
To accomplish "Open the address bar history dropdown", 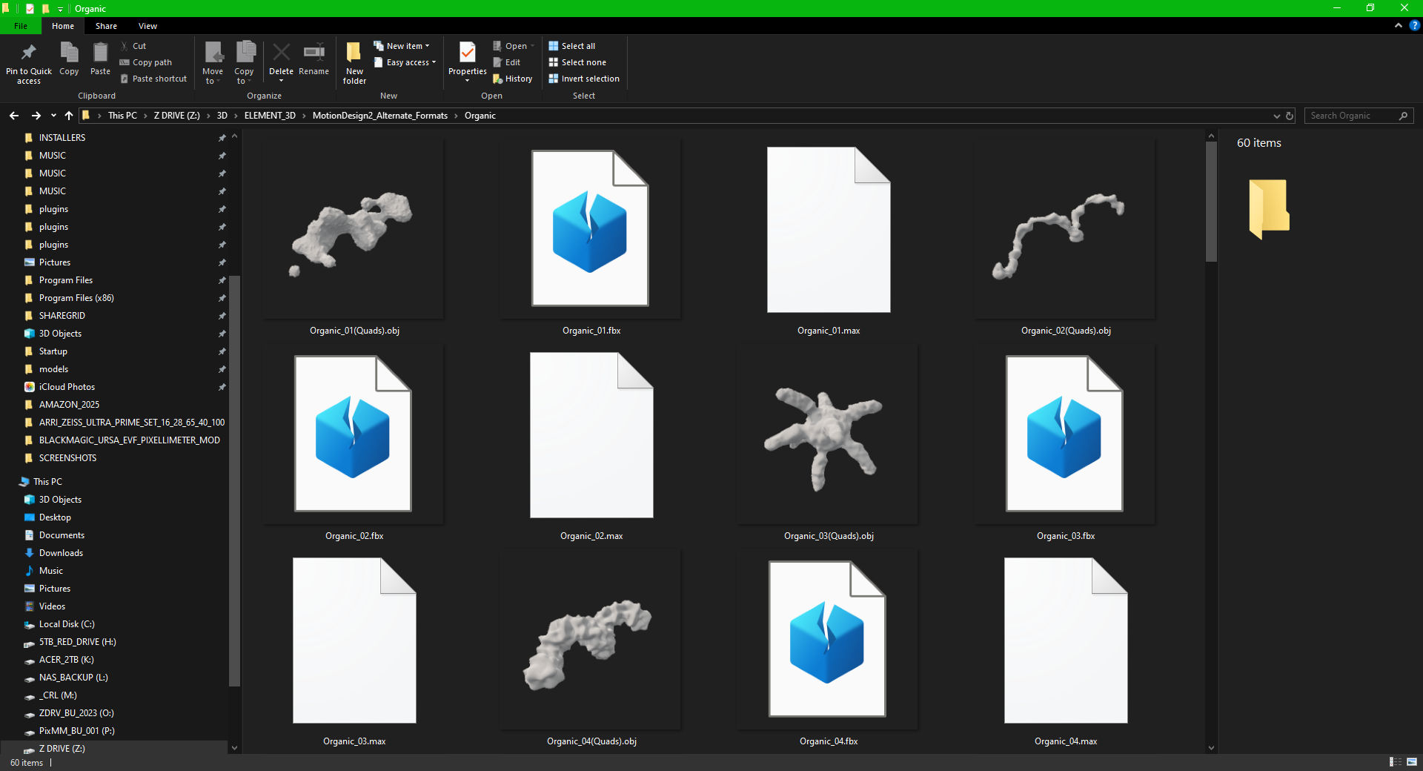I will coord(1276,116).
